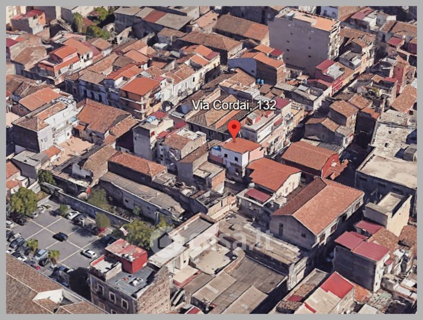Click the orange-roofed corner building upper left
The width and height of the screenshot is (423, 320).
point(140,88)
